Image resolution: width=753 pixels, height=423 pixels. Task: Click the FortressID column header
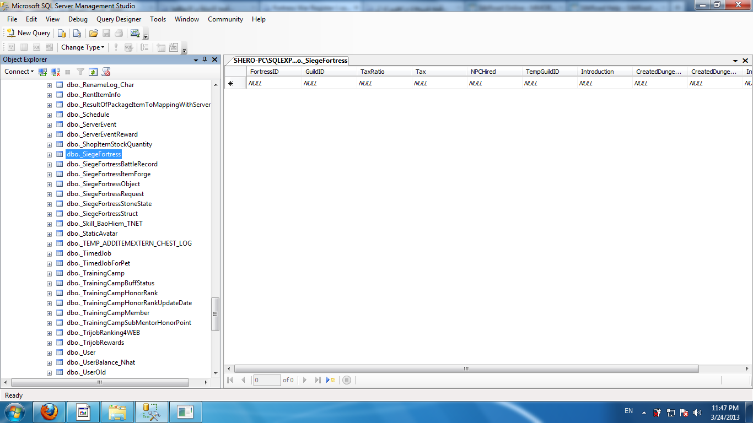pos(274,72)
